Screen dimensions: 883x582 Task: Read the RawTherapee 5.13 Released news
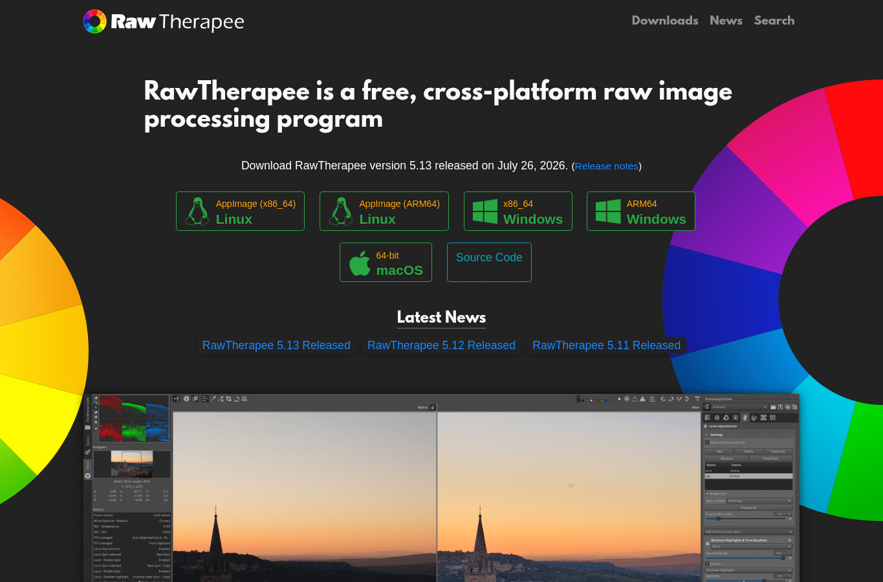pyautogui.click(x=276, y=345)
